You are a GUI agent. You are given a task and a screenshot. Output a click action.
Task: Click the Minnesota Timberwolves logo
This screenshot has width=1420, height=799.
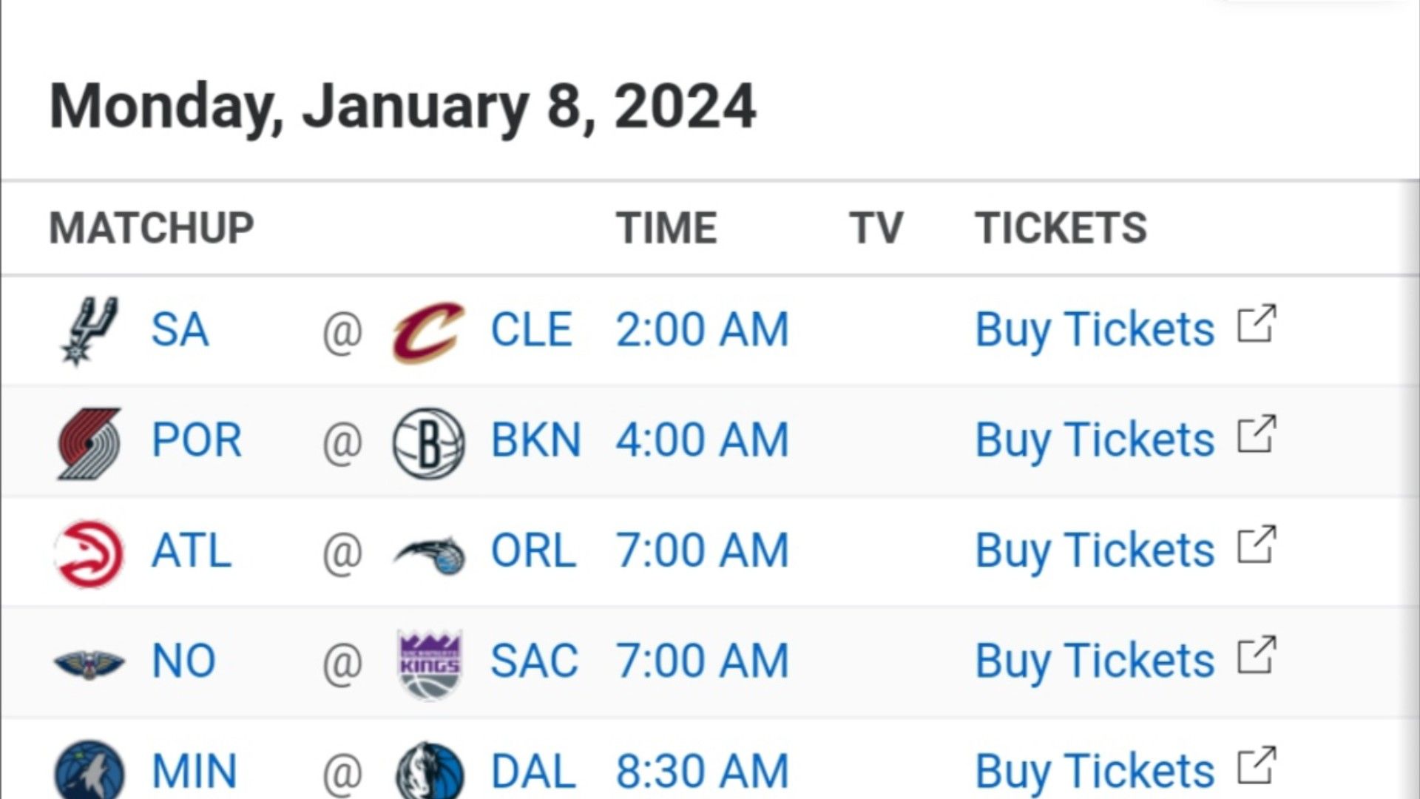click(89, 769)
